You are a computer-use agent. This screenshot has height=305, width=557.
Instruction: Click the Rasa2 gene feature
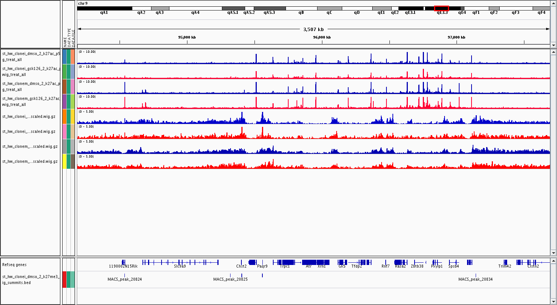[x=400, y=262]
